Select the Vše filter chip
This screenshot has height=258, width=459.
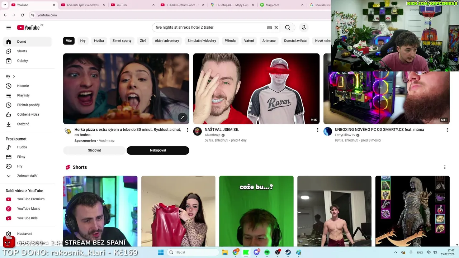(69, 41)
